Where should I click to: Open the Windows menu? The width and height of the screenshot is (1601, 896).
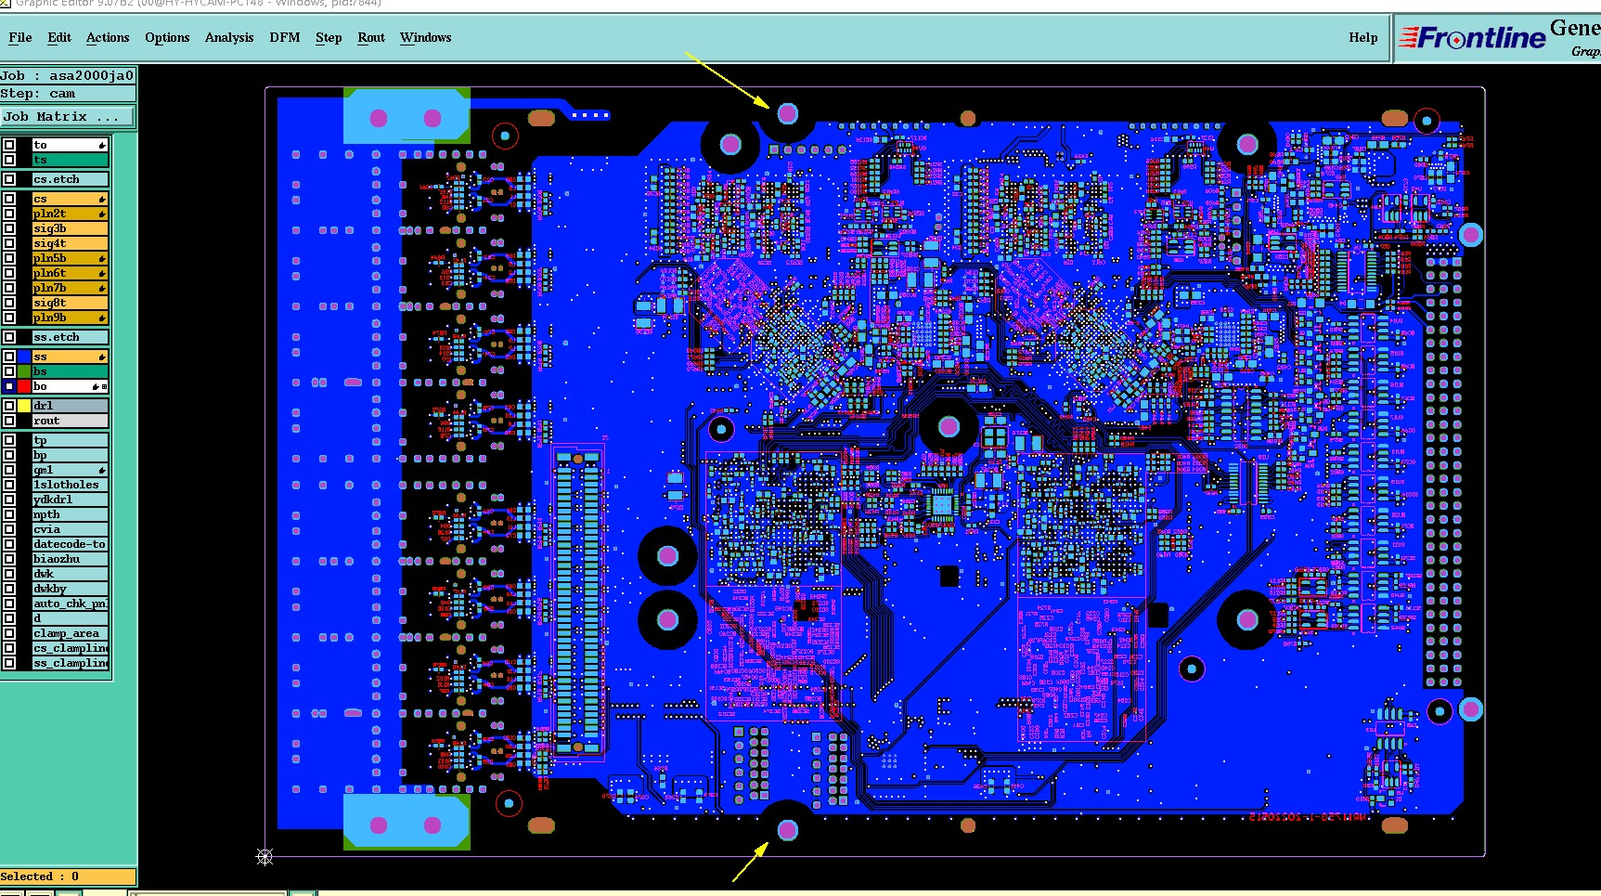tap(426, 38)
